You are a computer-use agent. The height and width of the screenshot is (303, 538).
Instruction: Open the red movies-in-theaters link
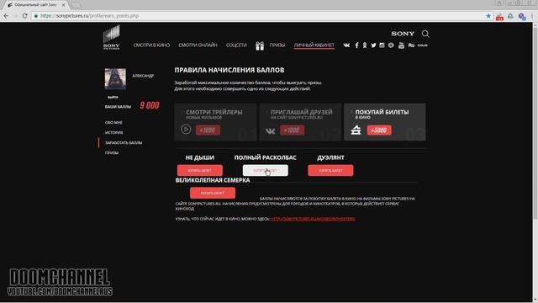pyautogui.click(x=313, y=219)
